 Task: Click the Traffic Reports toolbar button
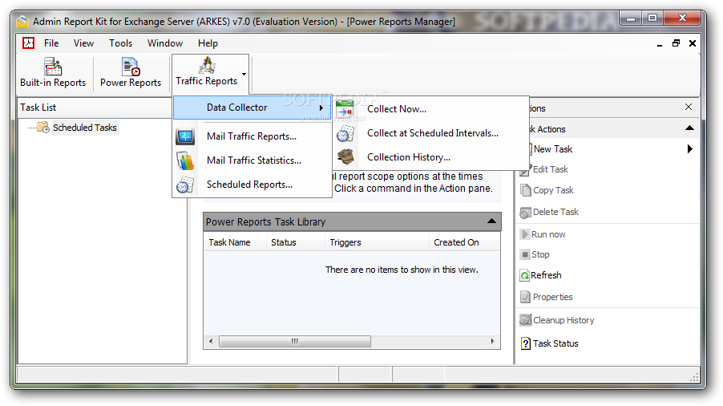coord(207,72)
